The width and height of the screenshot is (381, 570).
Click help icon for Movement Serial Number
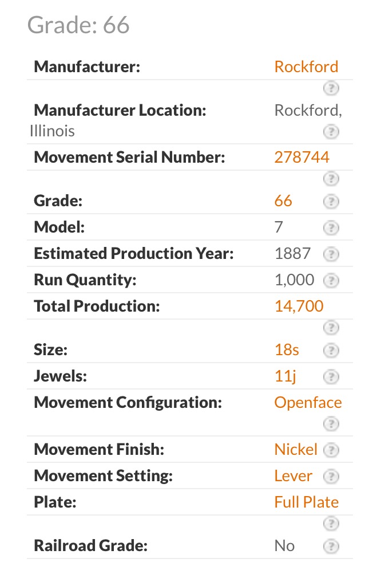click(331, 179)
